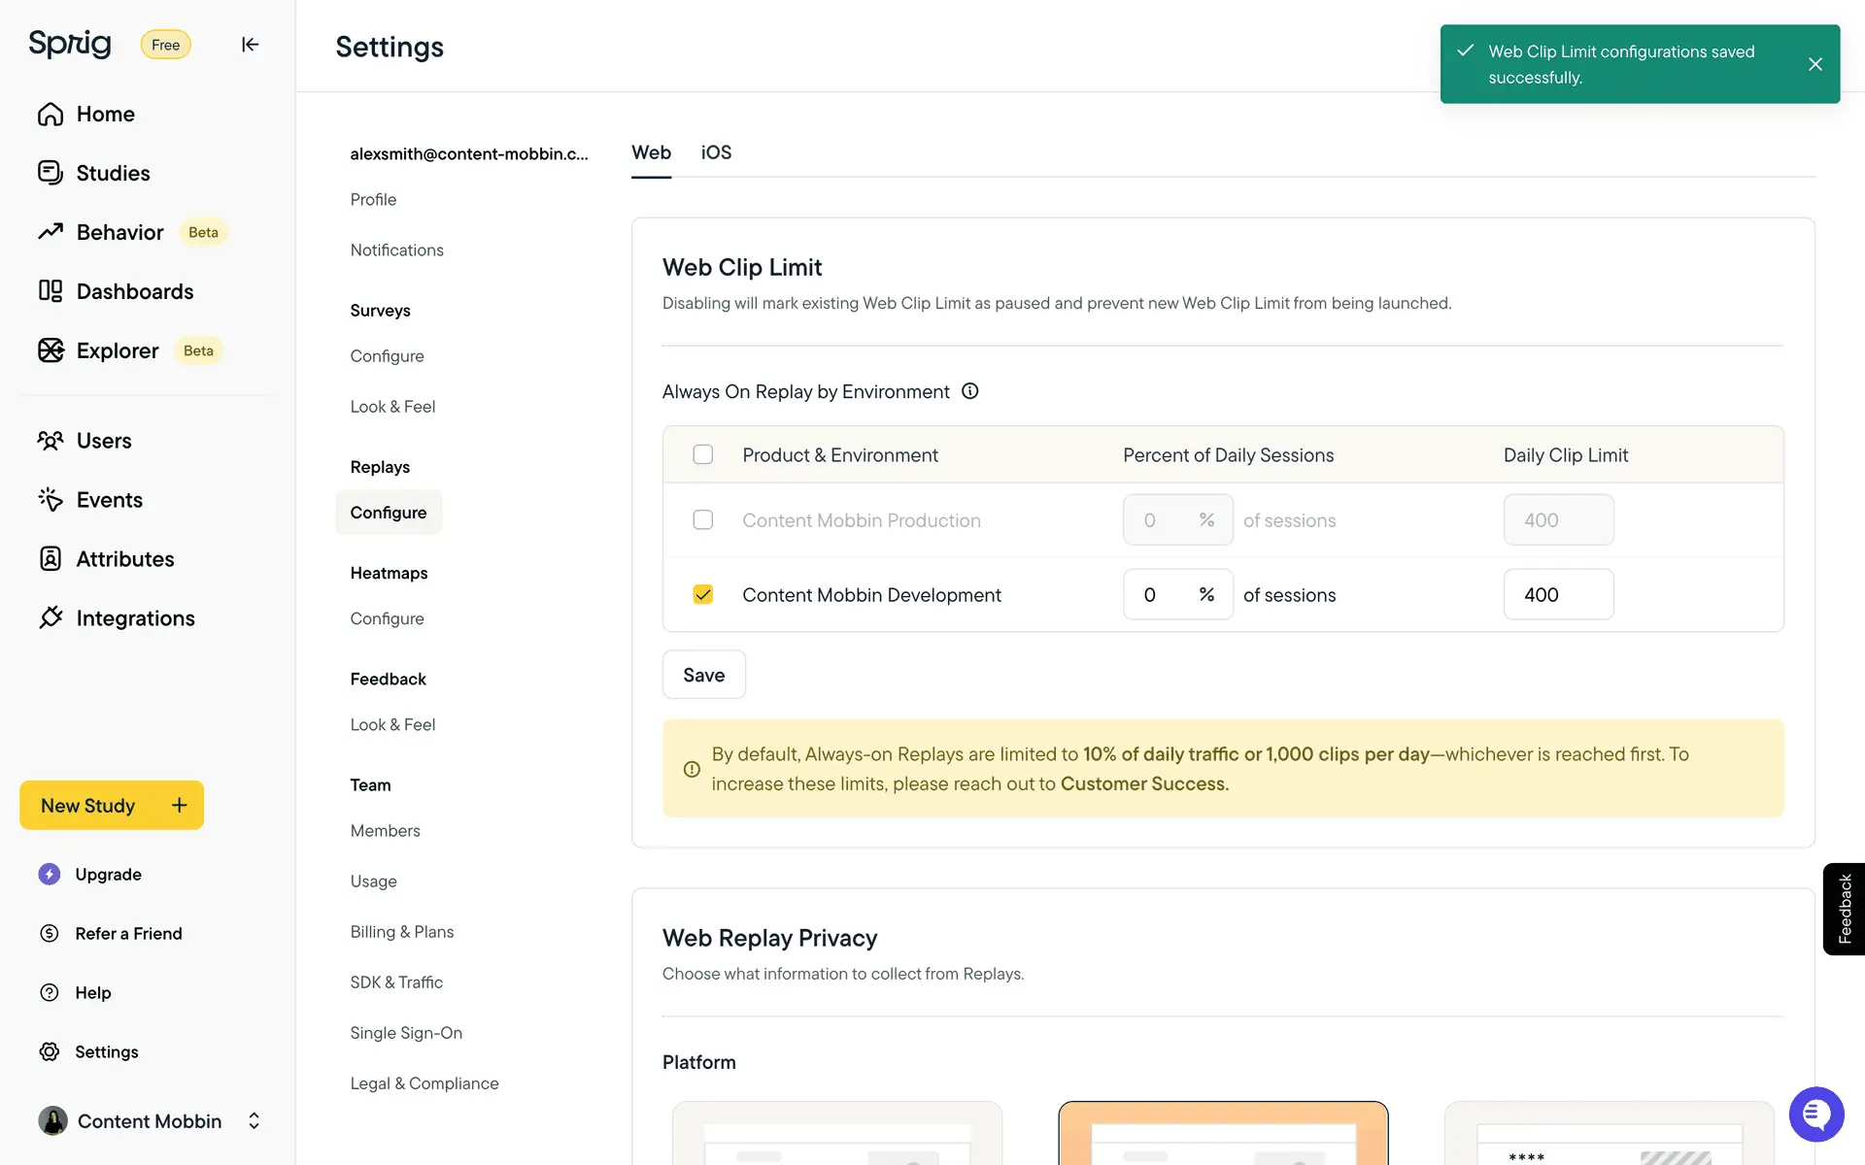This screenshot has height=1165, width=1865.
Task: Toggle the select-all Product & Environment checkbox
Action: 702,454
